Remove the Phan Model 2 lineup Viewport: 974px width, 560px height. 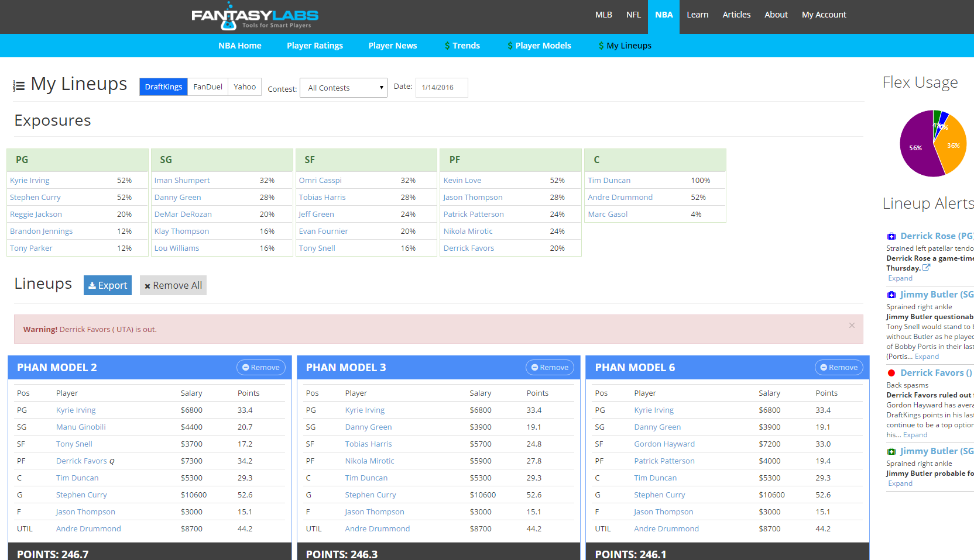261,367
